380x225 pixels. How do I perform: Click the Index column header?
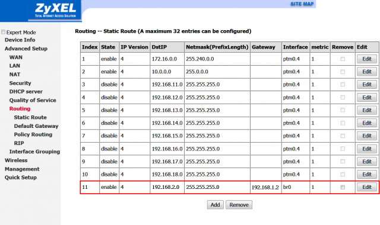[x=90, y=47]
